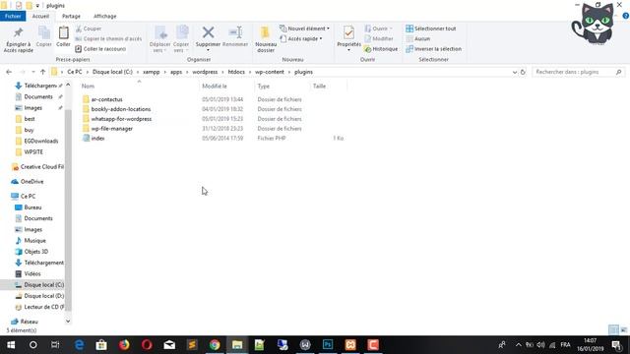Go up one folder level
The height and width of the screenshot is (354, 630).
[x=42, y=72]
